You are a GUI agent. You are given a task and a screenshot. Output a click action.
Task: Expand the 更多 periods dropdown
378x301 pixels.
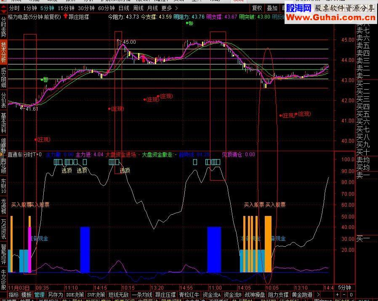pos(170,8)
